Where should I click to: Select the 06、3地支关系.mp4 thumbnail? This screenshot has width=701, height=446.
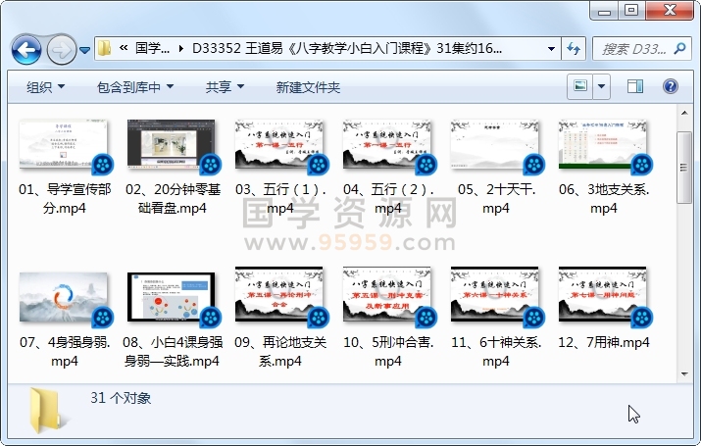pyautogui.click(x=603, y=144)
